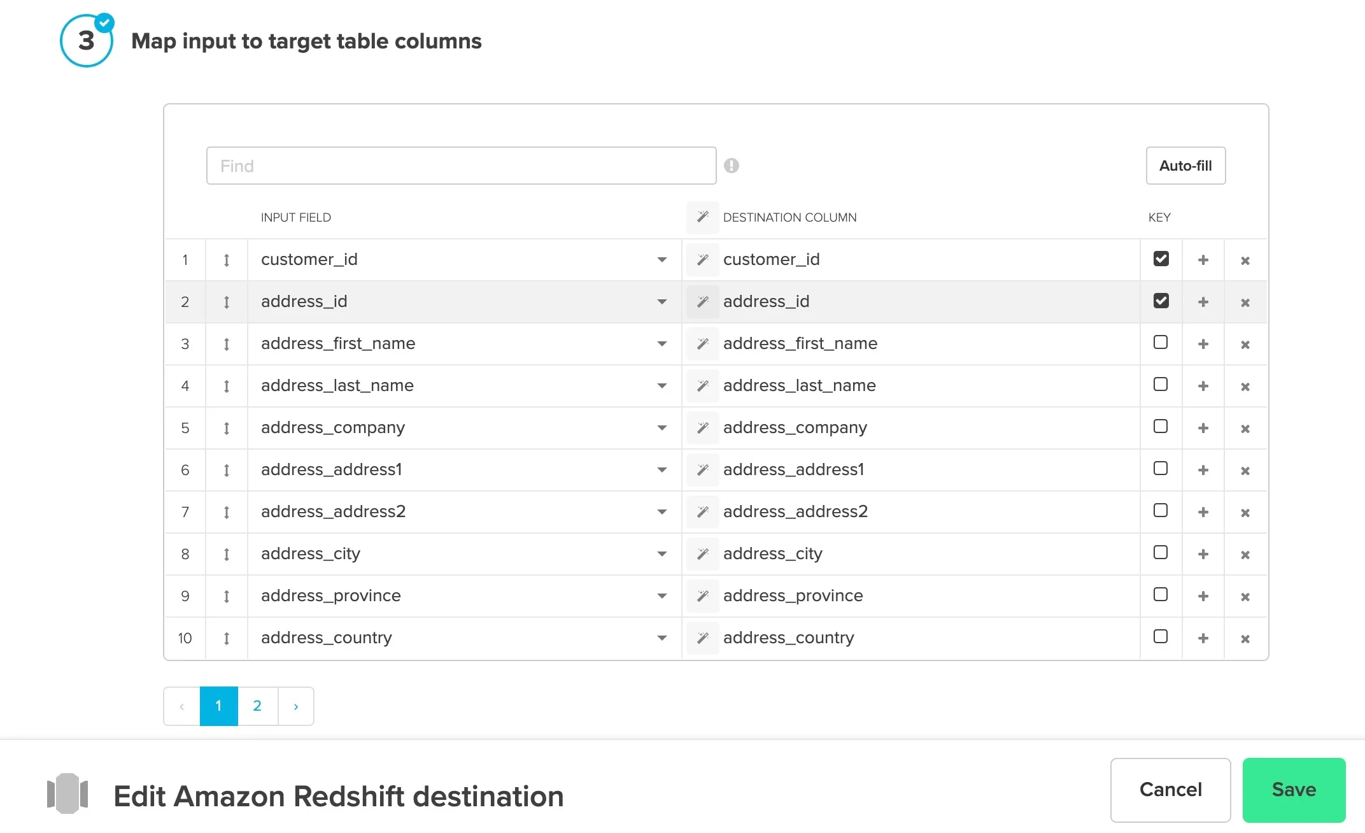Remove the address_address2 mapping row

click(x=1245, y=512)
